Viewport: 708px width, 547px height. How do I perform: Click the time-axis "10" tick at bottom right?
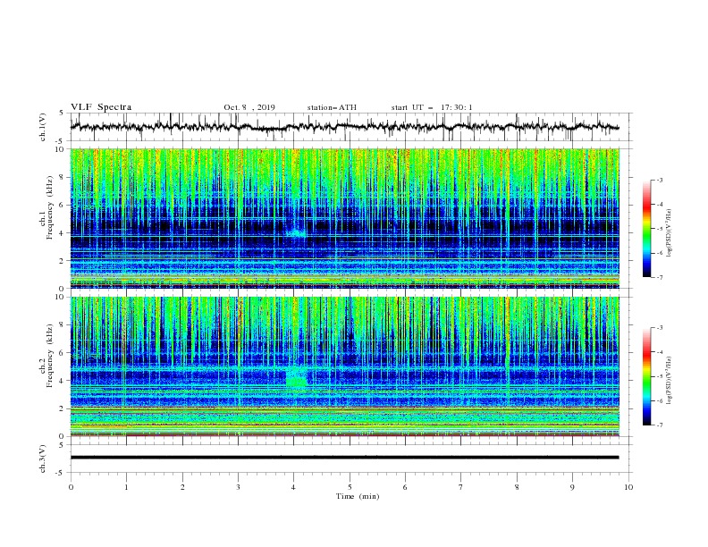pyautogui.click(x=628, y=487)
